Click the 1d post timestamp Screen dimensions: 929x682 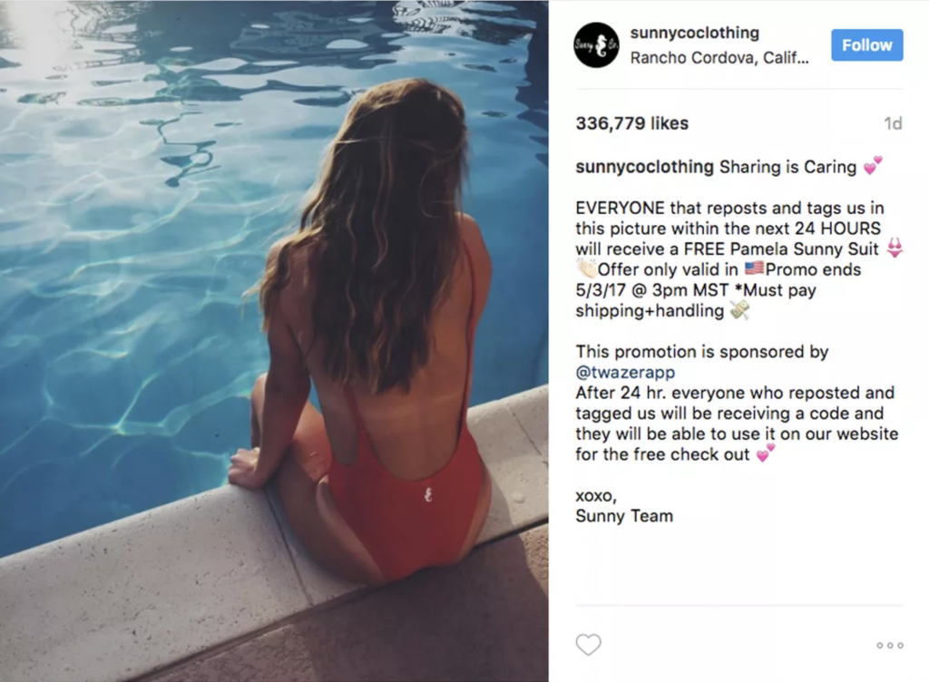tap(893, 123)
